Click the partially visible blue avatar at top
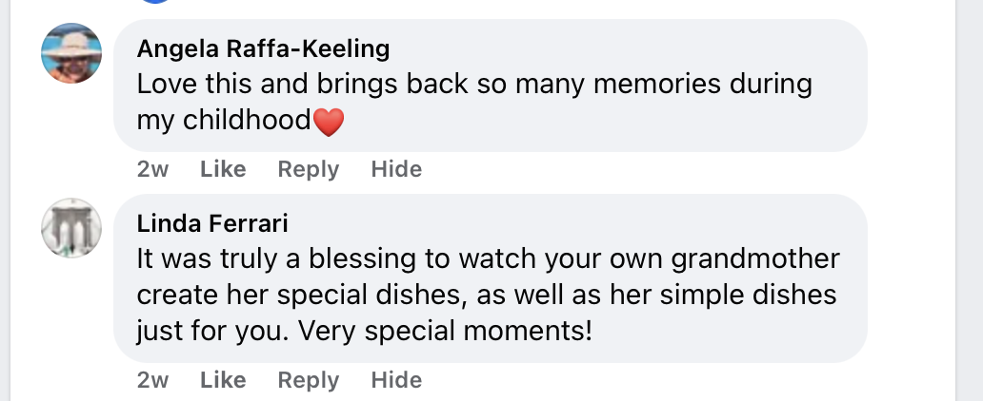The image size is (983, 401). (x=155, y=1)
